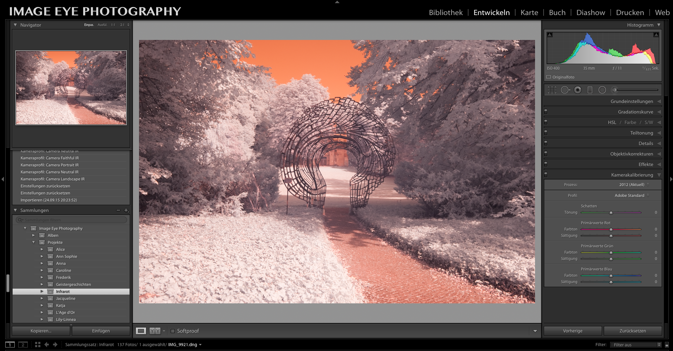Collapse the Projekte collection set
The image size is (673, 351).
(33, 242)
